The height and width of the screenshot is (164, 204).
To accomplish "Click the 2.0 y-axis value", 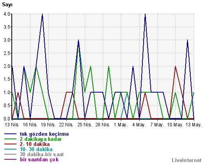I will 7,66.
